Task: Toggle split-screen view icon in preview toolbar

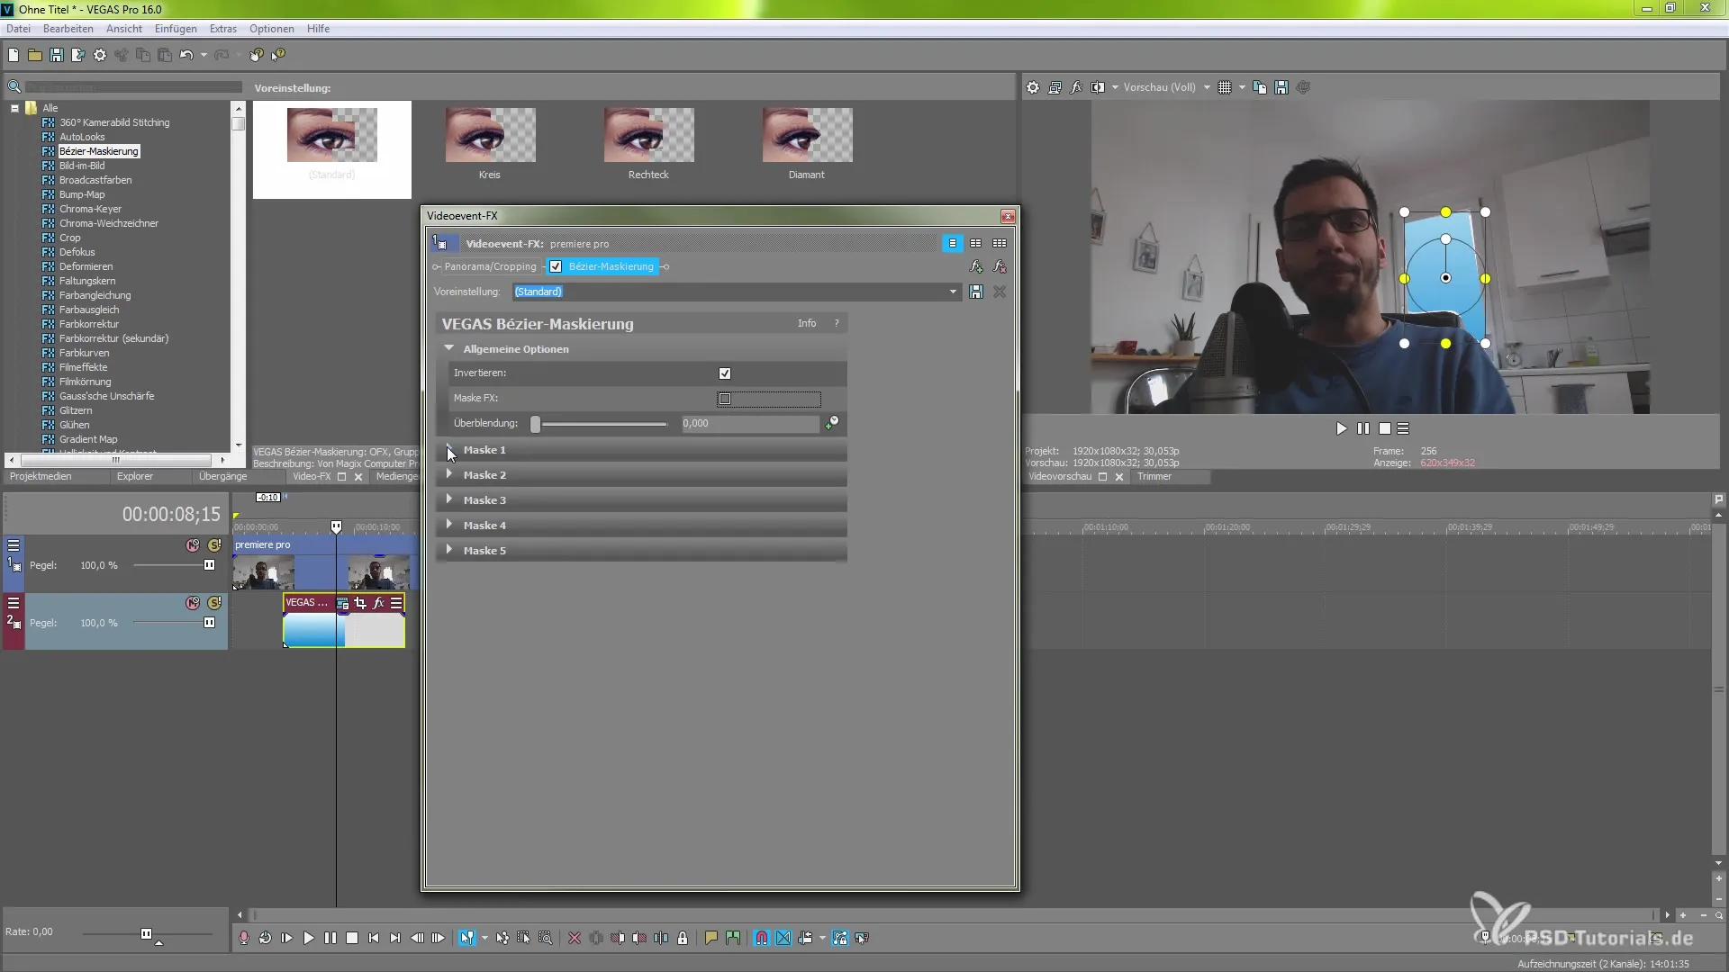Action: pos(1098,87)
